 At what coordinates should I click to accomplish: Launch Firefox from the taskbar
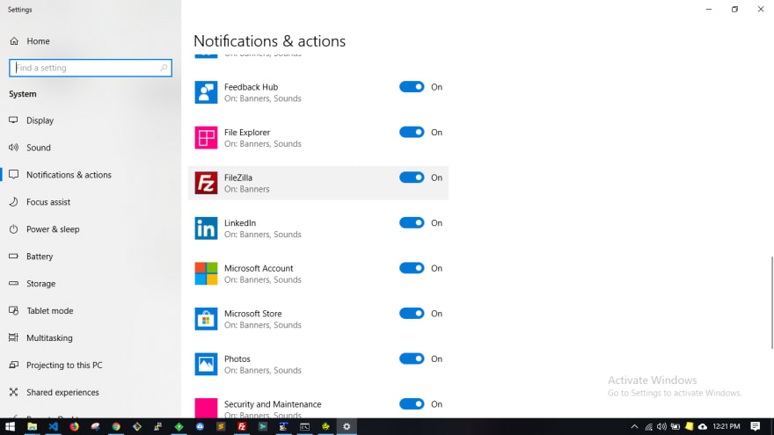[74, 426]
